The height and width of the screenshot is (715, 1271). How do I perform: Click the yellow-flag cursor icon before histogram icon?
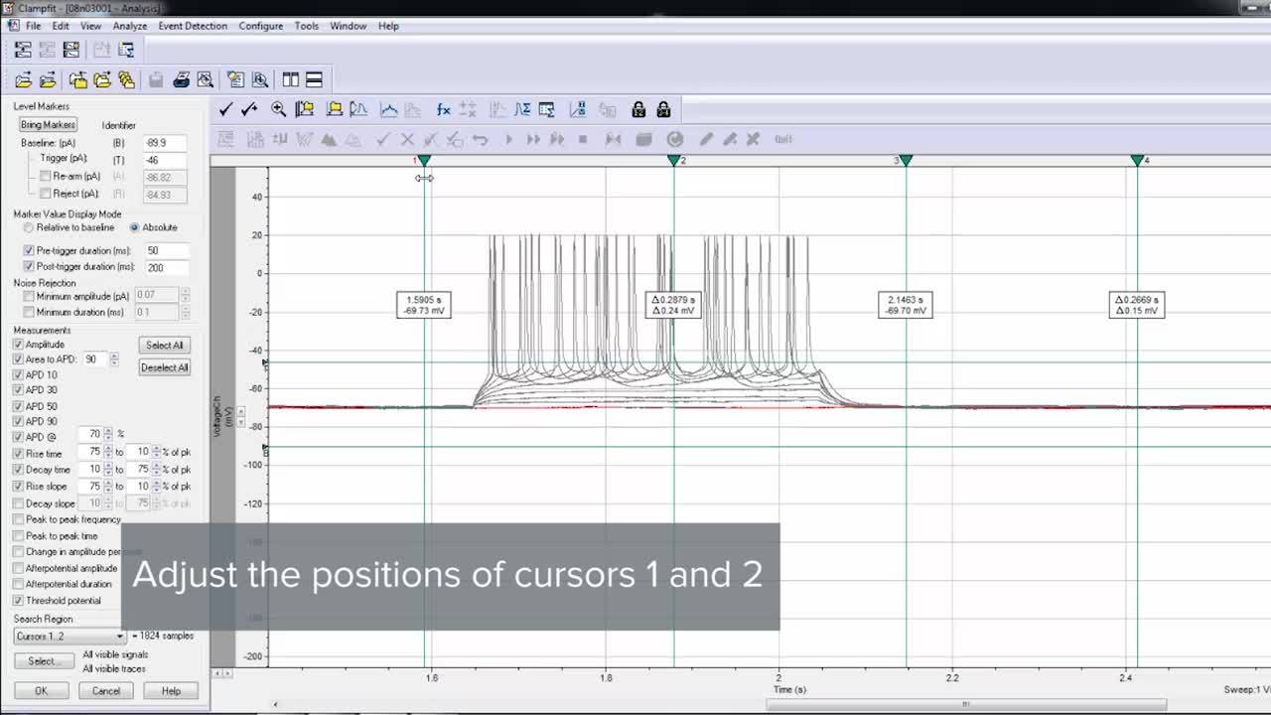point(335,109)
